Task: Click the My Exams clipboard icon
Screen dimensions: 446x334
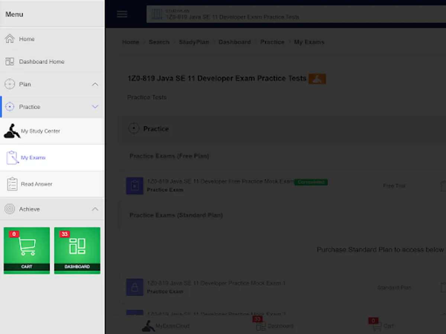Action: [x=12, y=157]
